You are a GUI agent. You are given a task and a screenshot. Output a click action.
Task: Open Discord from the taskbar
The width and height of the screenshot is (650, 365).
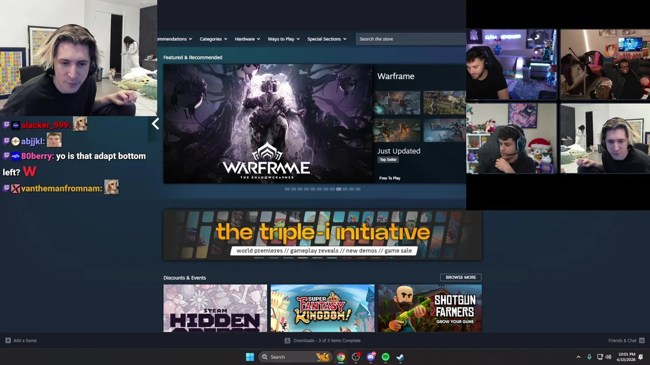tap(371, 357)
